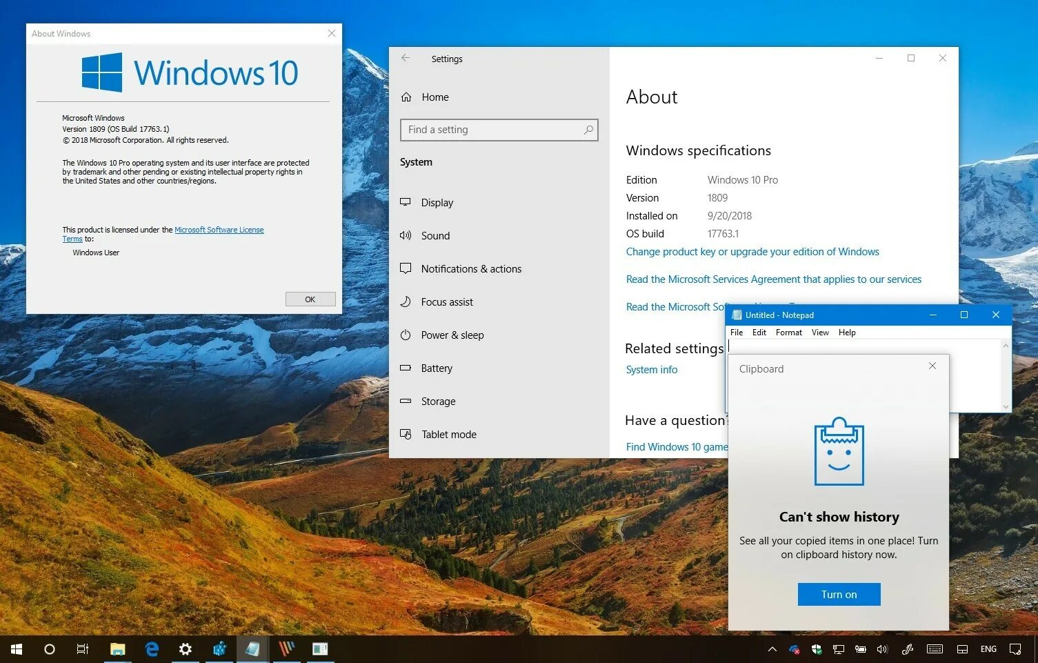1038x663 pixels.
Task: Click Change product key or upgrade link
Action: 752,251
